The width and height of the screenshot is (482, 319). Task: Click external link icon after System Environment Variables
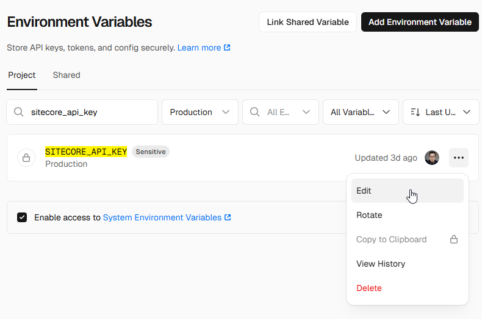tap(228, 217)
